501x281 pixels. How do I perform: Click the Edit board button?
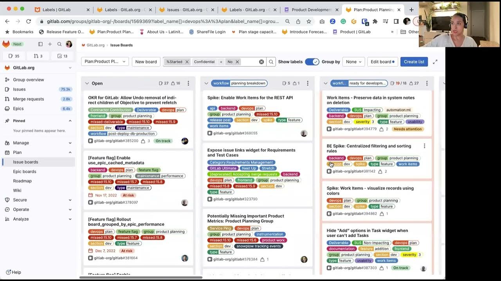tap(382, 62)
